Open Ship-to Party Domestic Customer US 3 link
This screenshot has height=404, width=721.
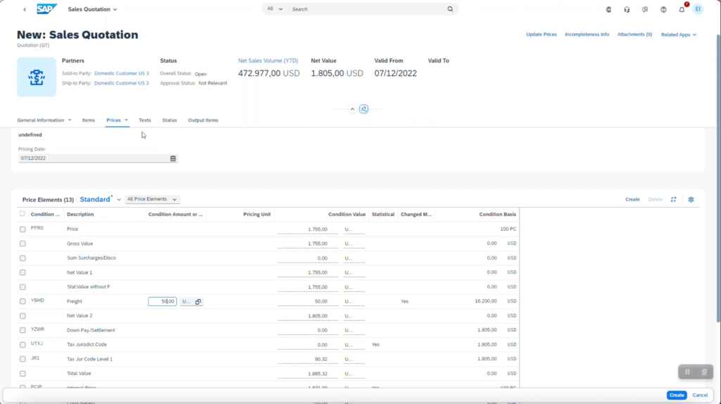pos(121,83)
